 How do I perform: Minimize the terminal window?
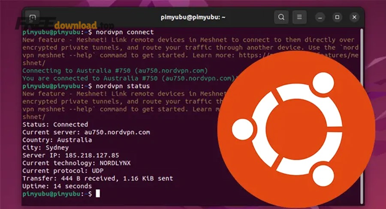point(320,17)
